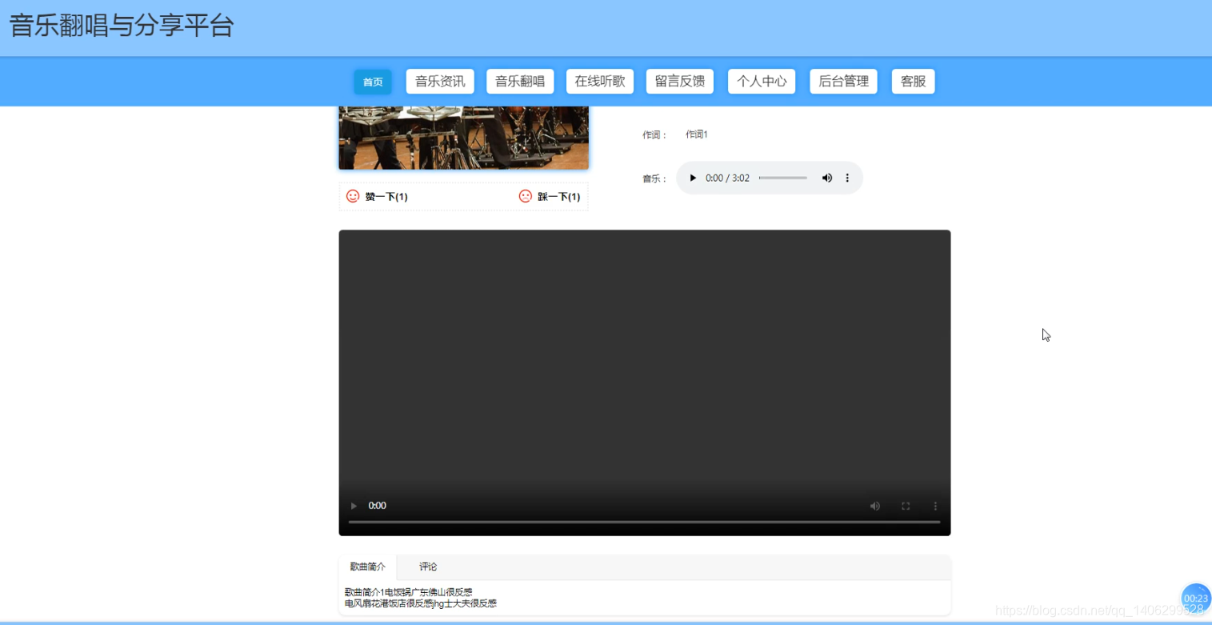Click the audio progress slider
1212x625 pixels.
pyautogui.click(x=783, y=178)
